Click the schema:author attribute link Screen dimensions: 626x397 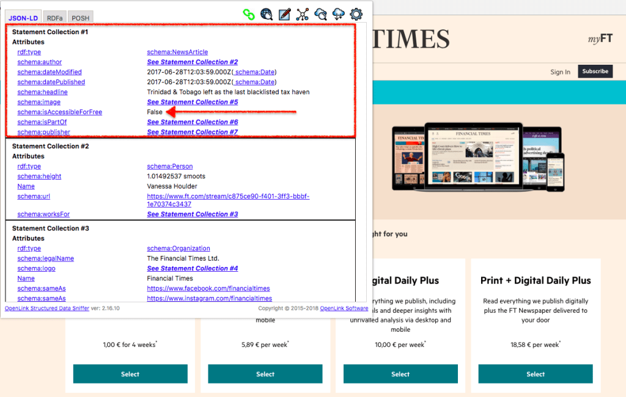(40, 62)
